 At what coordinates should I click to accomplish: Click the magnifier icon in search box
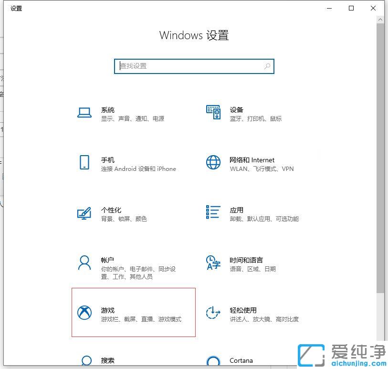pos(268,66)
